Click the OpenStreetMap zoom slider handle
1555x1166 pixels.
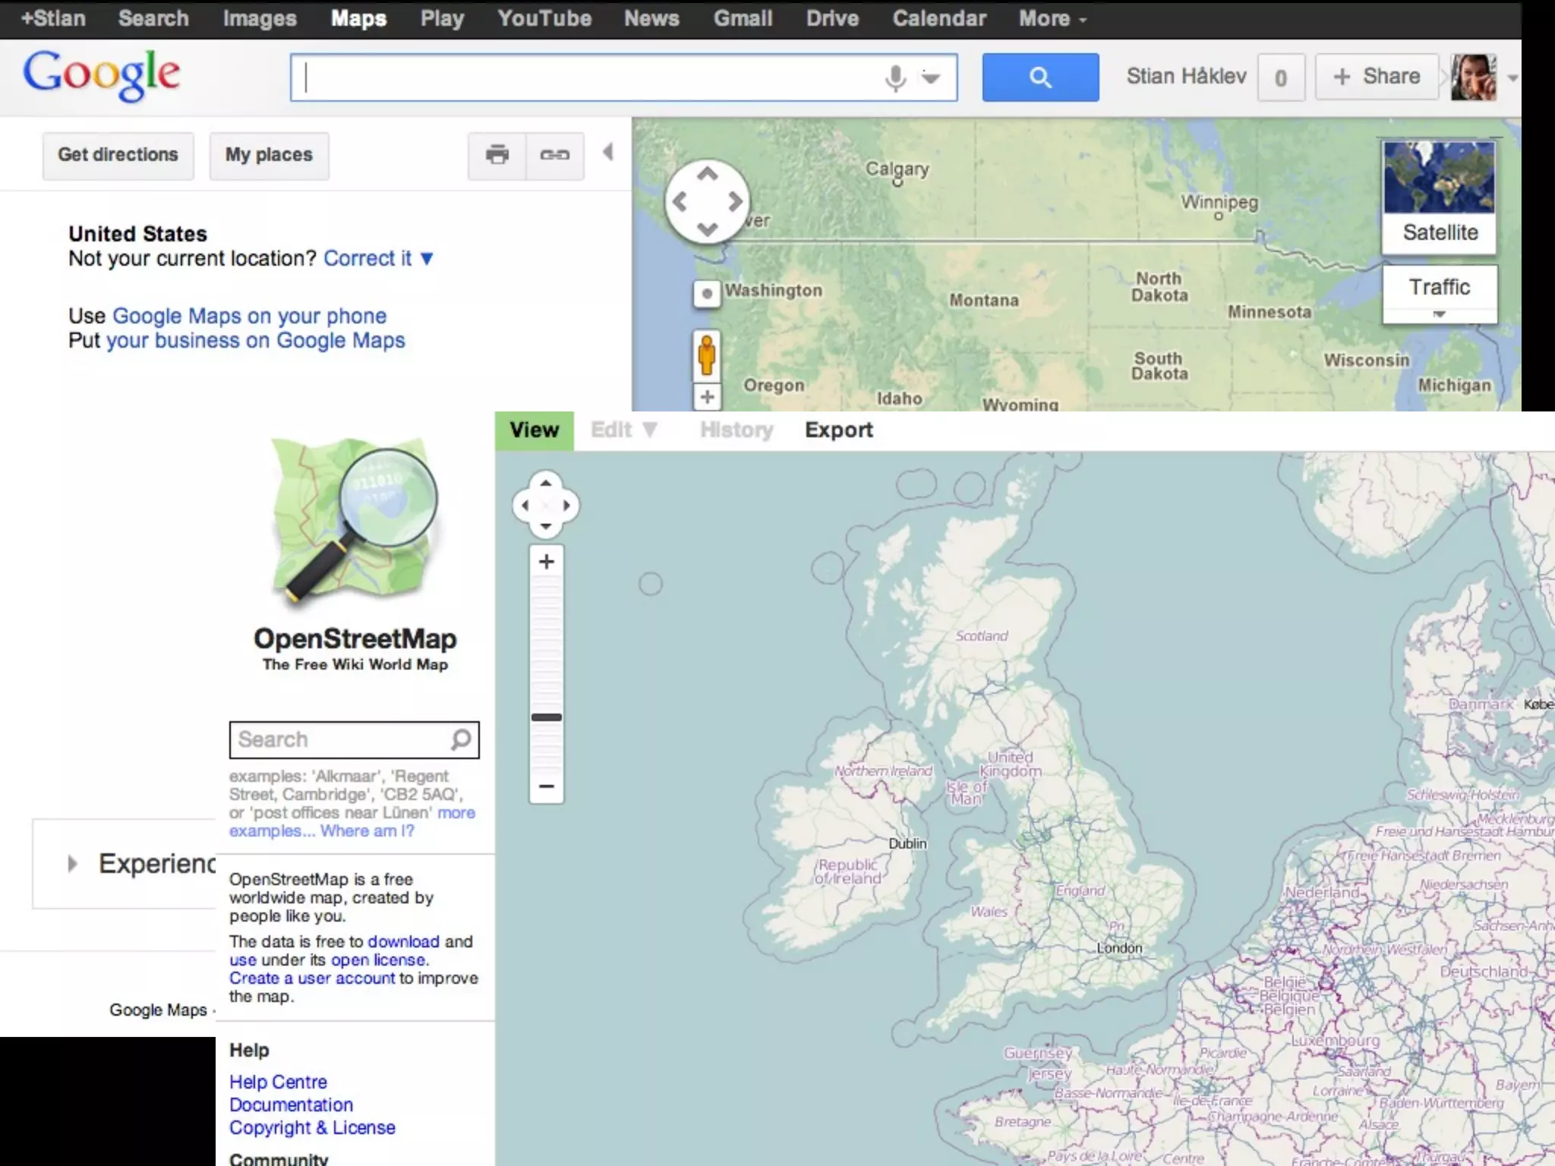click(546, 717)
